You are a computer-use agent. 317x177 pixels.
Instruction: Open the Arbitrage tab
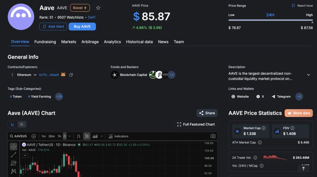[x=90, y=42]
